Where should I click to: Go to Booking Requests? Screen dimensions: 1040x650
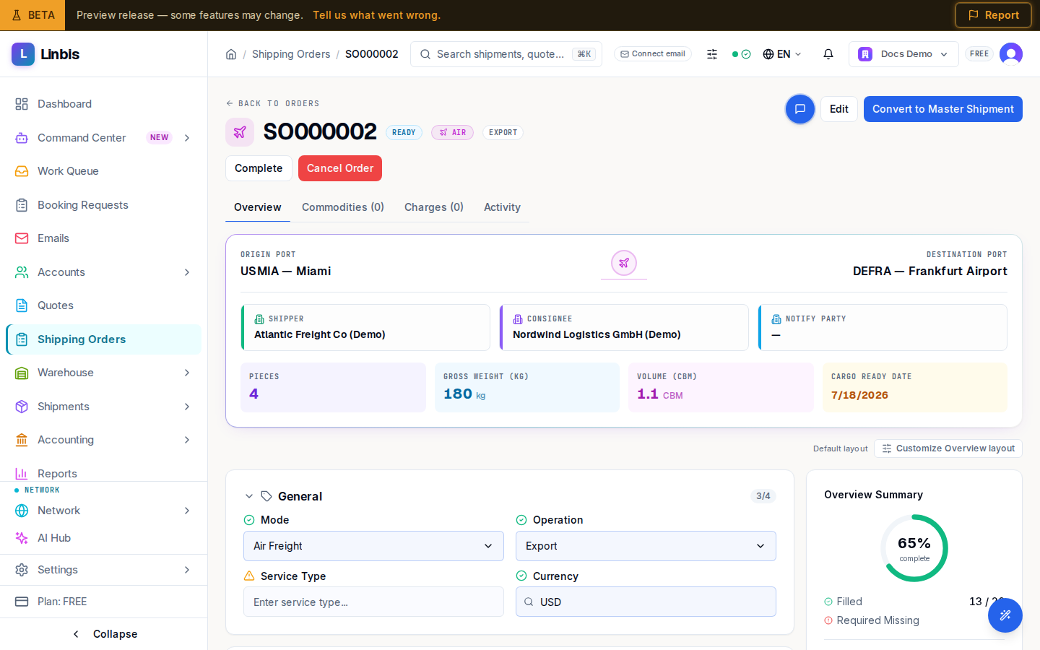click(104, 205)
